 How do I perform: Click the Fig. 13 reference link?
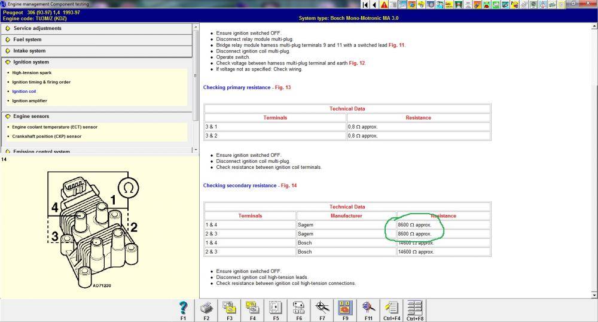coord(282,87)
